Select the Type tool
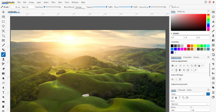The height and width of the screenshot is (112, 216). (x=3, y=92)
